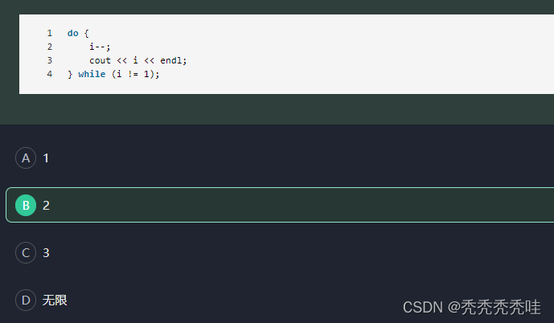Click line number 2 in code gutter
Screen dimensions: 554x323
click(x=50, y=47)
